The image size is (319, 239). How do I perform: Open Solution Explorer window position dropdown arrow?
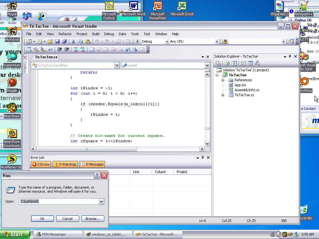(285, 57)
